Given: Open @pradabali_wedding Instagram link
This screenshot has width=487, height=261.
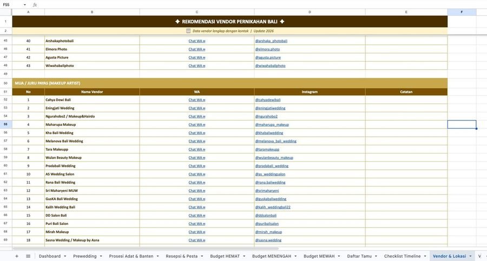Looking at the screenshot, I should click(272, 166).
